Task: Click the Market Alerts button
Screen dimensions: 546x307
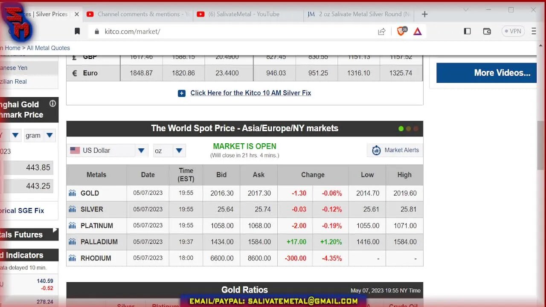Action: coord(395,150)
